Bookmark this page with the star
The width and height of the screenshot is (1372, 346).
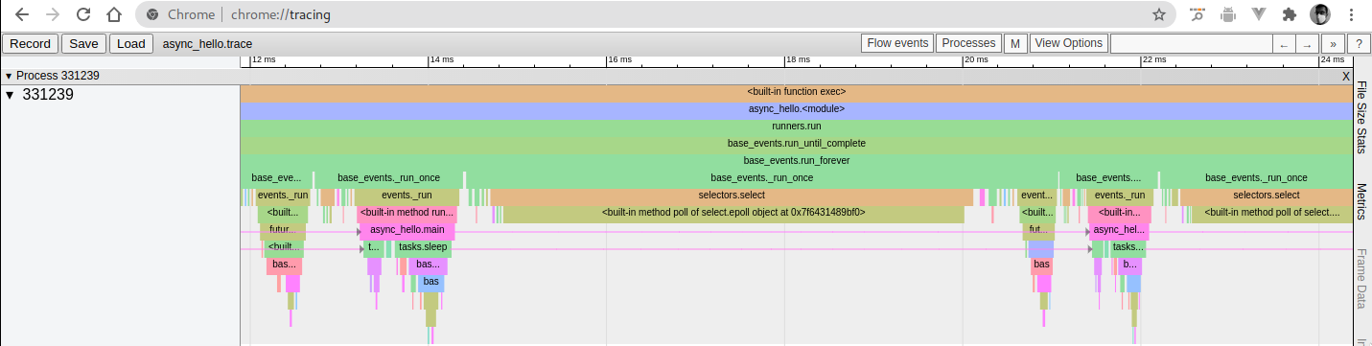coord(1158,14)
